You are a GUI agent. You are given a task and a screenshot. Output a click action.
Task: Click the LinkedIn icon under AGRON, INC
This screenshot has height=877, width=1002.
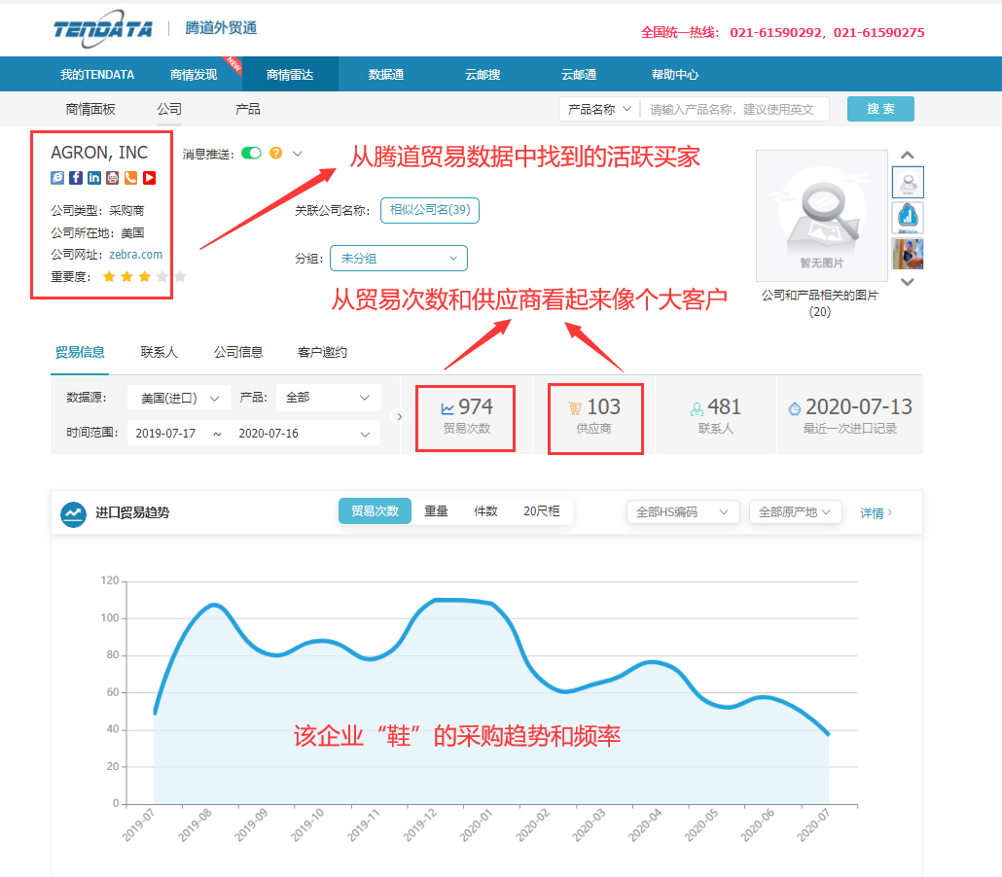point(93,178)
